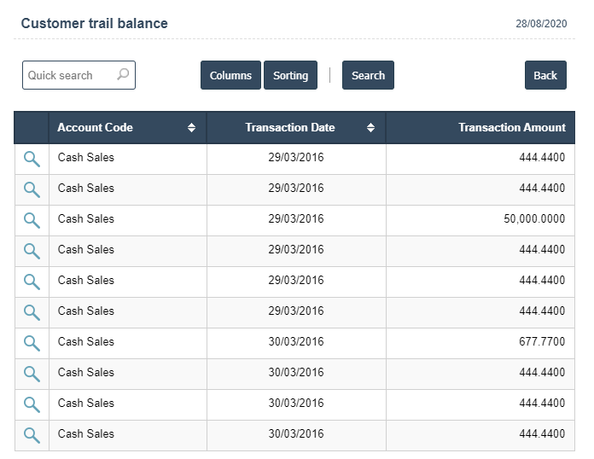Click the magnifier icon in the first table row
The image size is (594, 459).
tap(32, 159)
